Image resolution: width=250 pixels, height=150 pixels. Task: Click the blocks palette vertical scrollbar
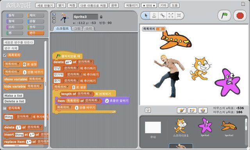pos(45,84)
